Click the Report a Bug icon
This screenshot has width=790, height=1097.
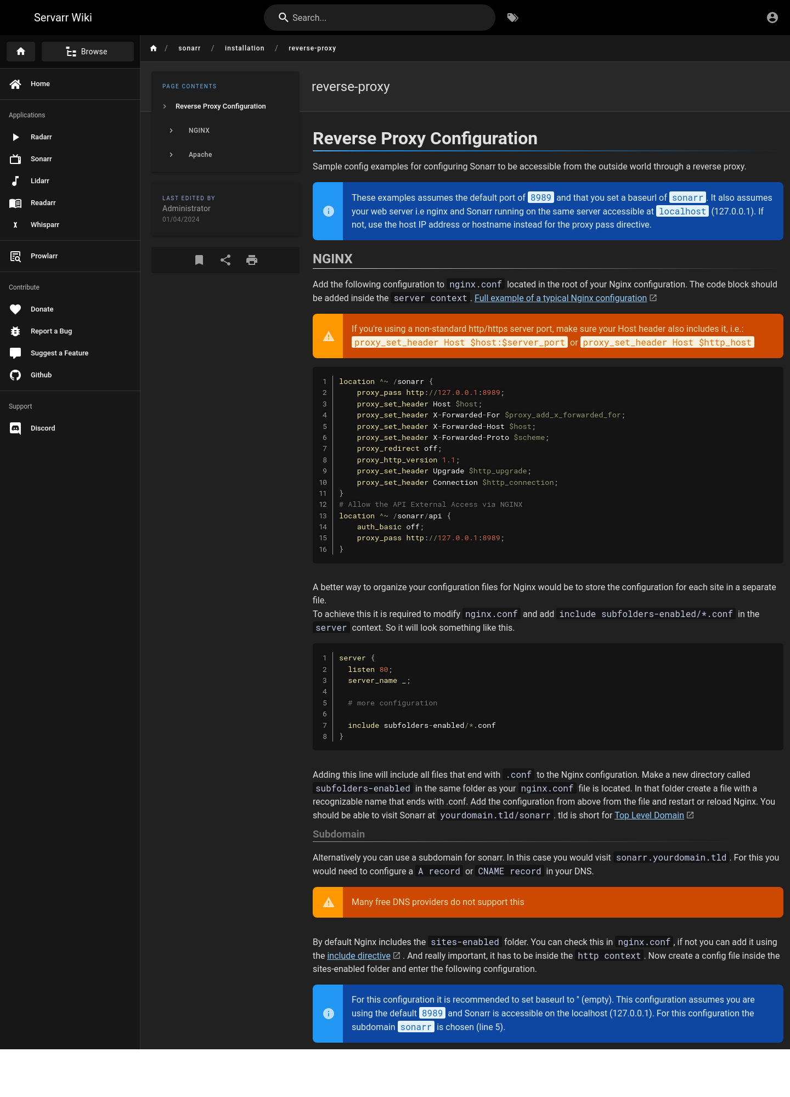(x=15, y=331)
